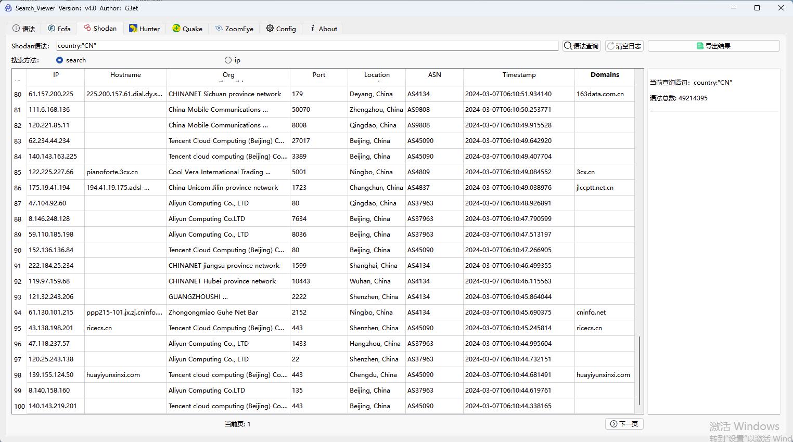
Task: Click the Org column header
Action: pos(228,75)
